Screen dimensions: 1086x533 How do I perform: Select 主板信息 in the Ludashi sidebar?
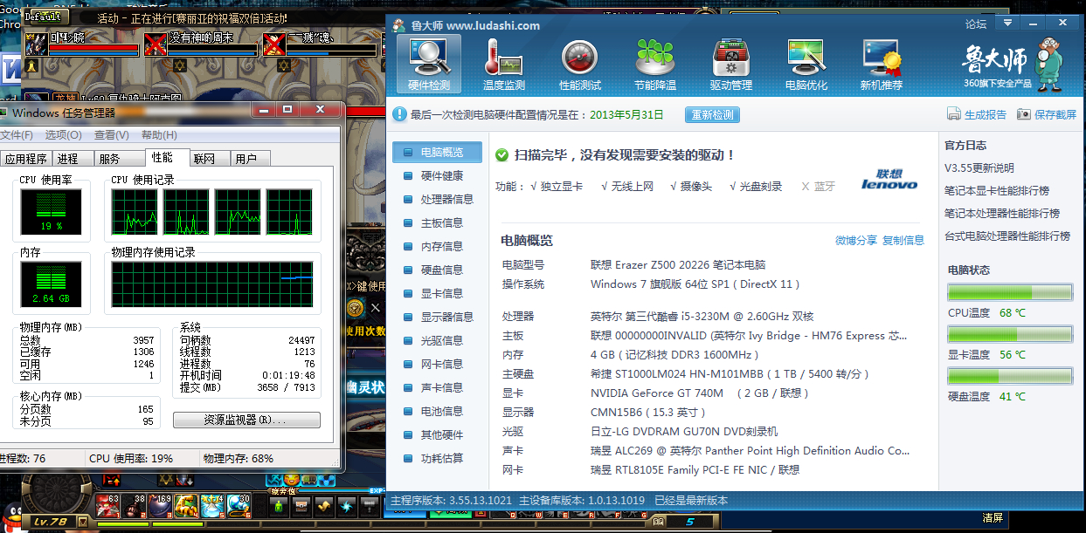point(437,223)
